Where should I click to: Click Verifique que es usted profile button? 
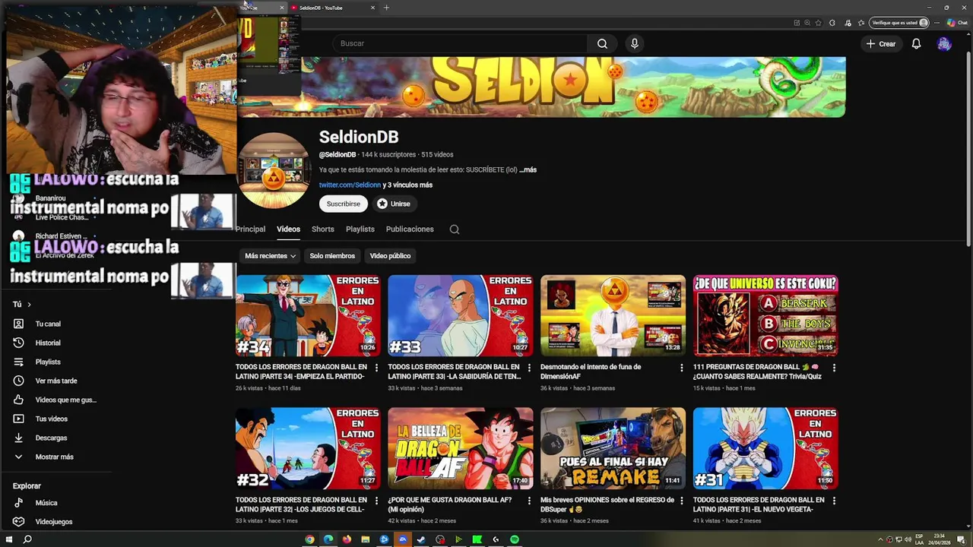[899, 23]
